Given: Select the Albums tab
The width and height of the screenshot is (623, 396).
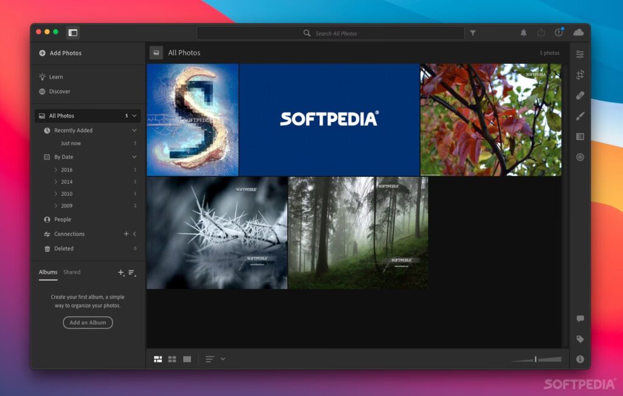Looking at the screenshot, I should tap(48, 273).
